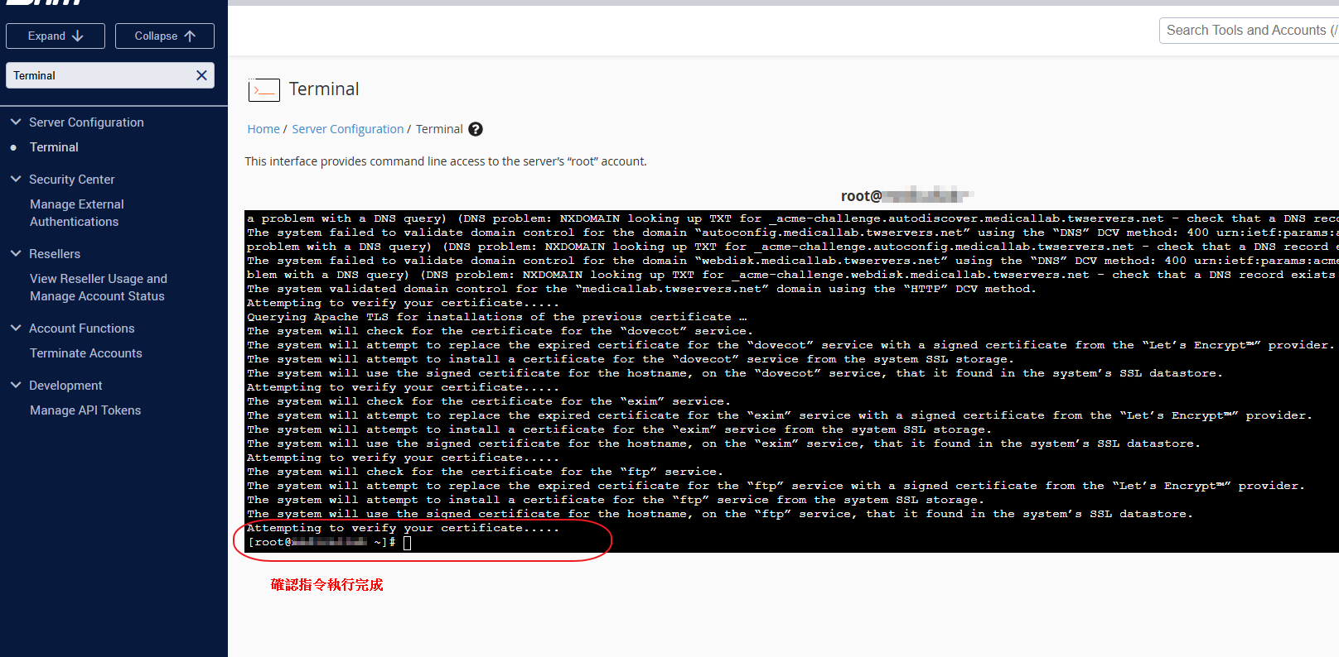
Task: Follow the Home breadcrumb link
Action: (x=263, y=129)
